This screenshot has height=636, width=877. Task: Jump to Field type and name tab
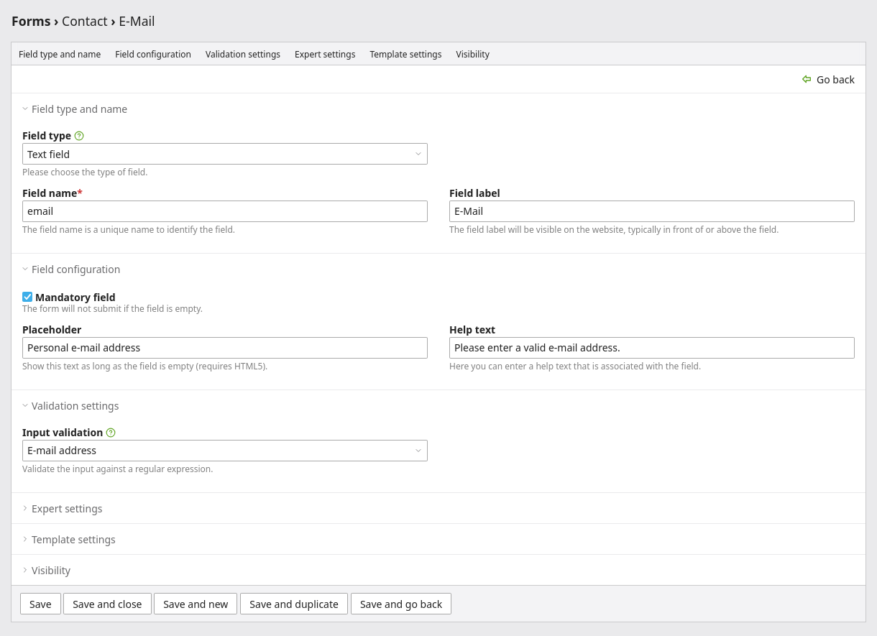point(60,54)
